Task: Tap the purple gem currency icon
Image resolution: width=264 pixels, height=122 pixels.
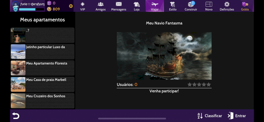Action: [x=49, y=3]
